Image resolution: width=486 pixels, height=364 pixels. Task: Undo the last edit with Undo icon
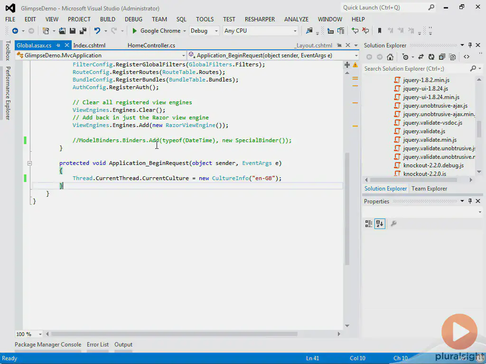pos(97,31)
